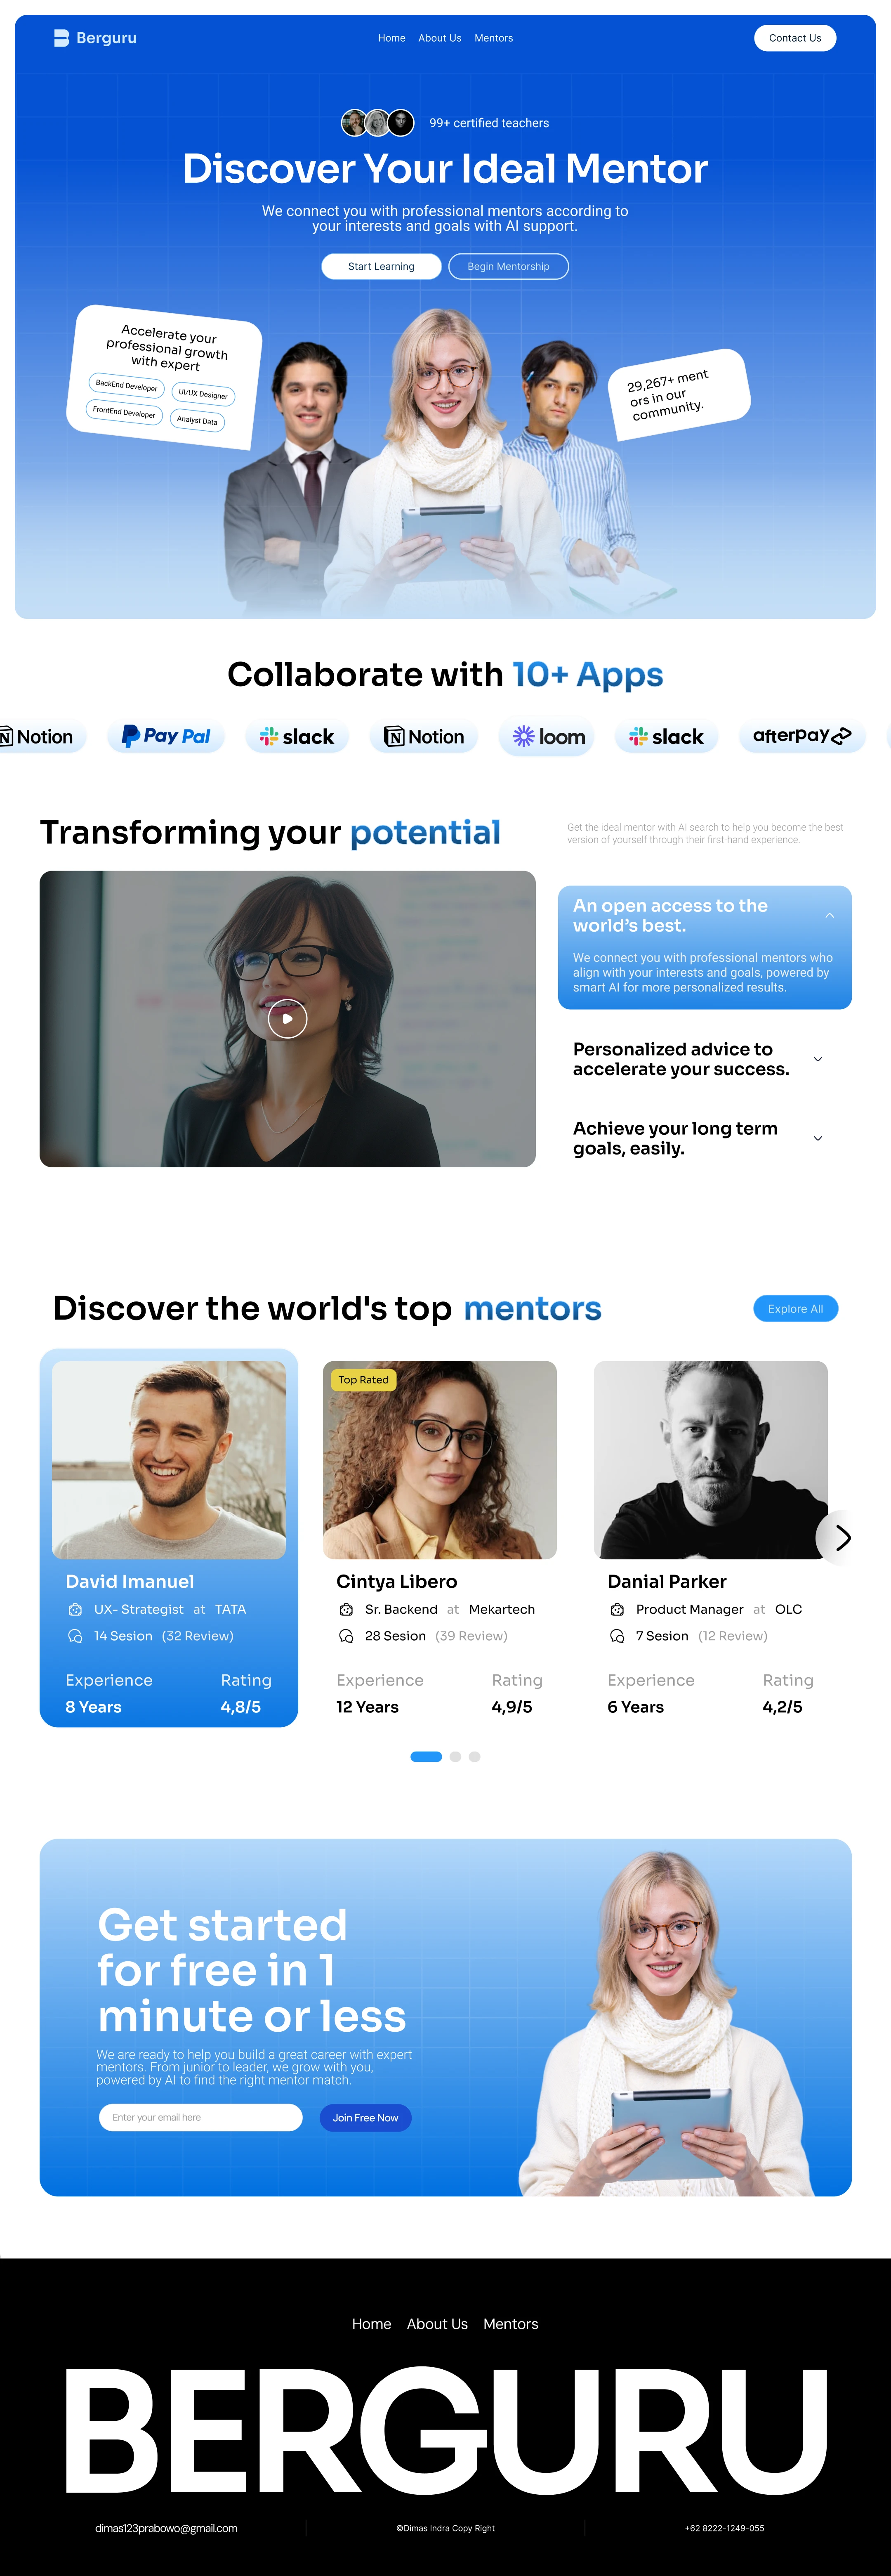This screenshot has width=891, height=2576.
Task: Click the loom app logo
Action: pyautogui.click(x=548, y=737)
